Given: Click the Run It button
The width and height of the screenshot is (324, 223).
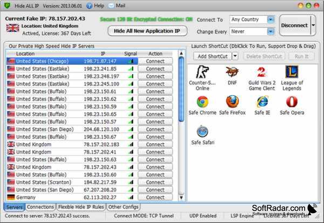Looking at the screenshot, I should point(301,56).
